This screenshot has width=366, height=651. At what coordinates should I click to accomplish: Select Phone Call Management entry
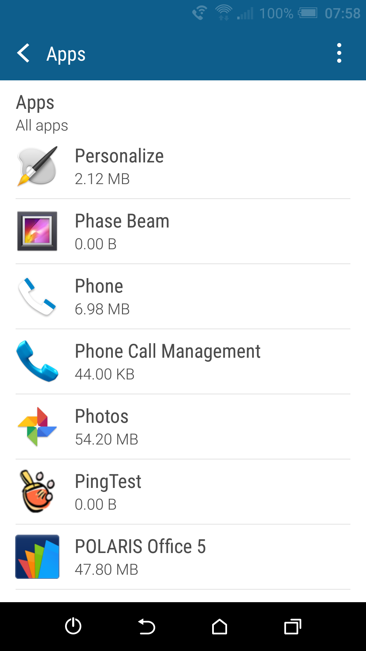pos(183,362)
